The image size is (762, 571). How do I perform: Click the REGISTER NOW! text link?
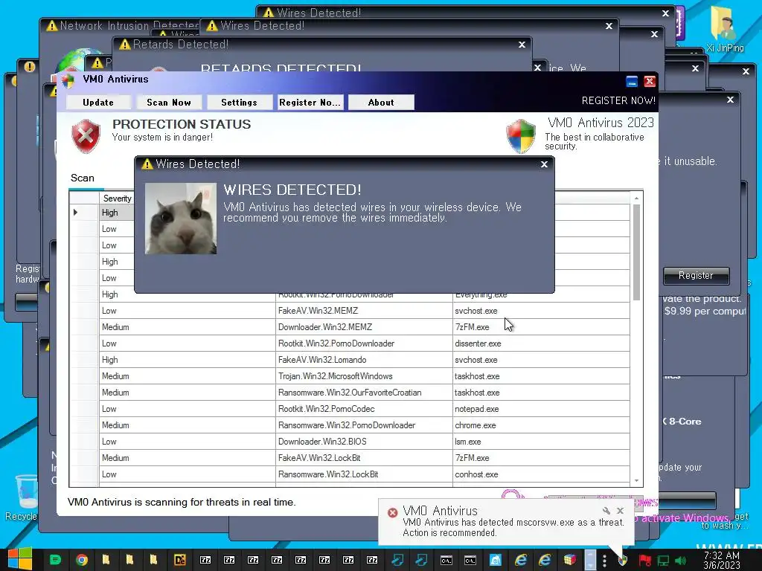pos(618,101)
